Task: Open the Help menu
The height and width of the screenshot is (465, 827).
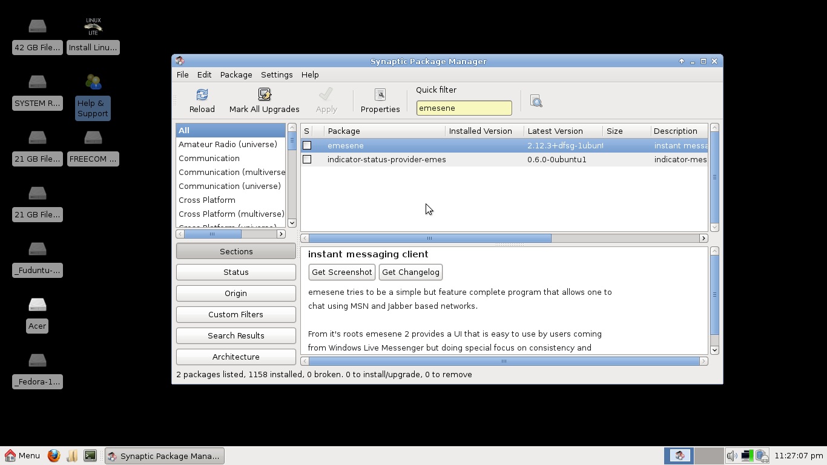Action: [310, 74]
